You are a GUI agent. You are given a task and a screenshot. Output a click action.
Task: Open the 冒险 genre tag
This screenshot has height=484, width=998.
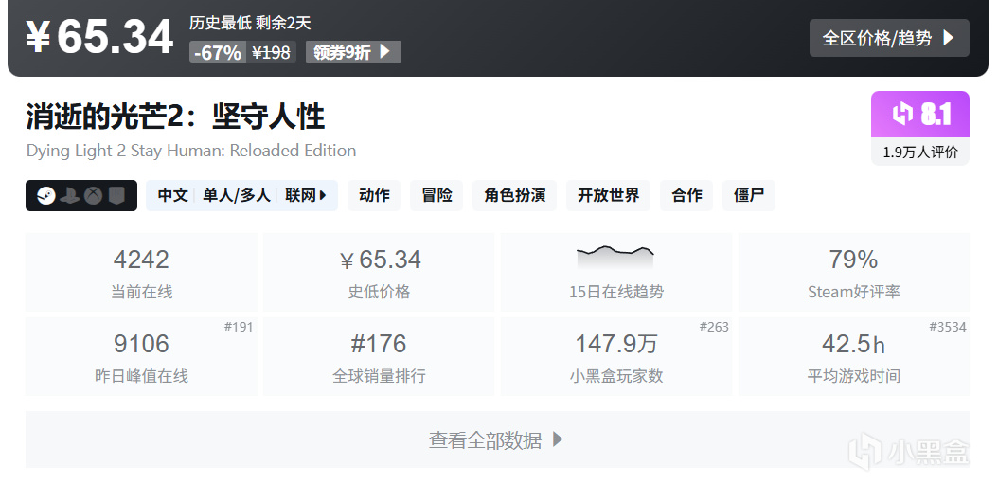tap(437, 195)
